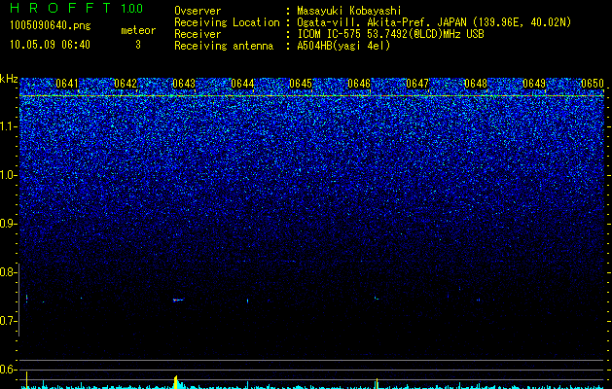Click the 0644 time marker
This screenshot has width=612, height=389.
tap(242, 84)
